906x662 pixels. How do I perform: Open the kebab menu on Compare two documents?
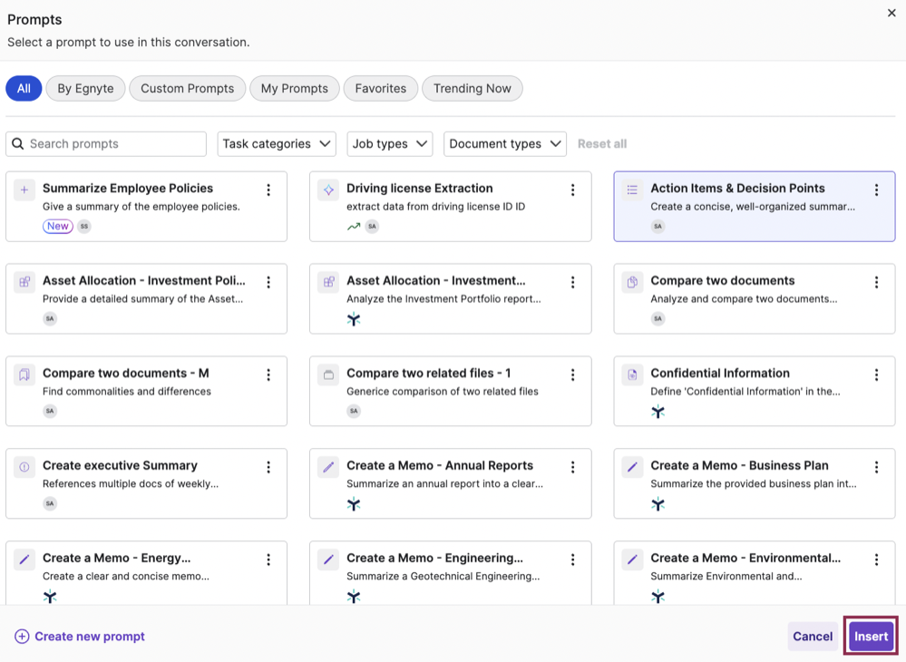tap(875, 282)
